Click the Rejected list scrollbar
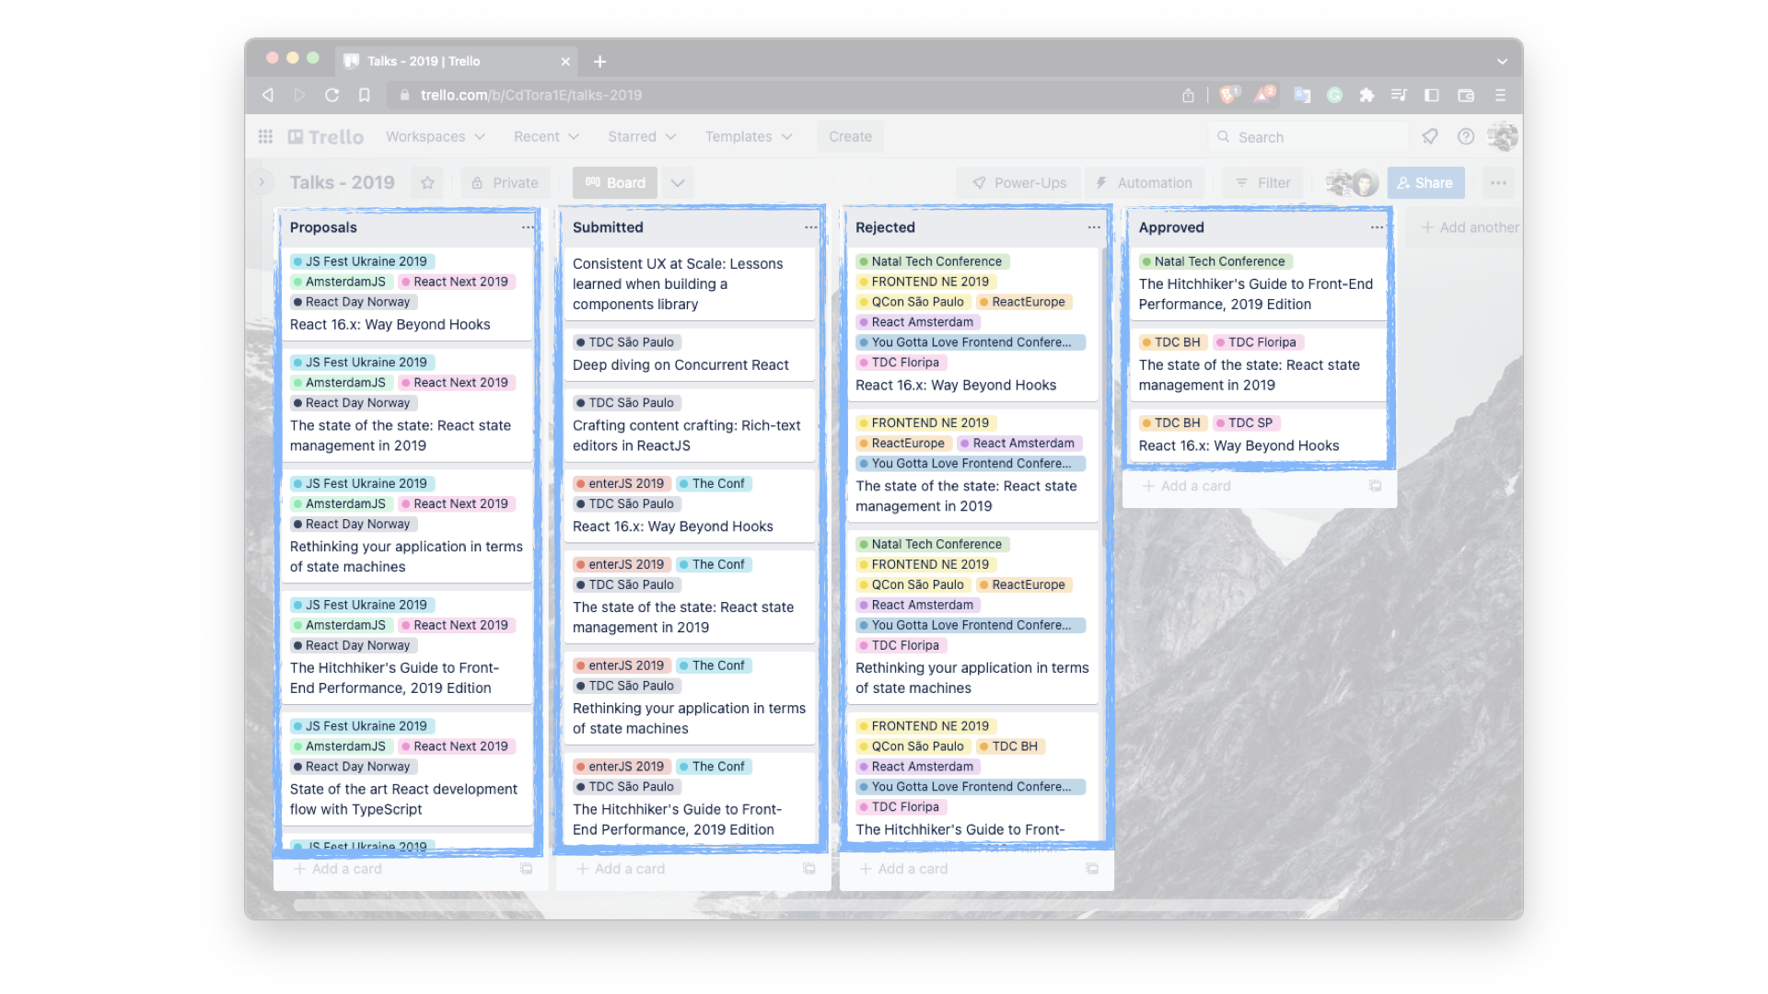The height and width of the screenshot is (994, 1768). tap(1103, 396)
